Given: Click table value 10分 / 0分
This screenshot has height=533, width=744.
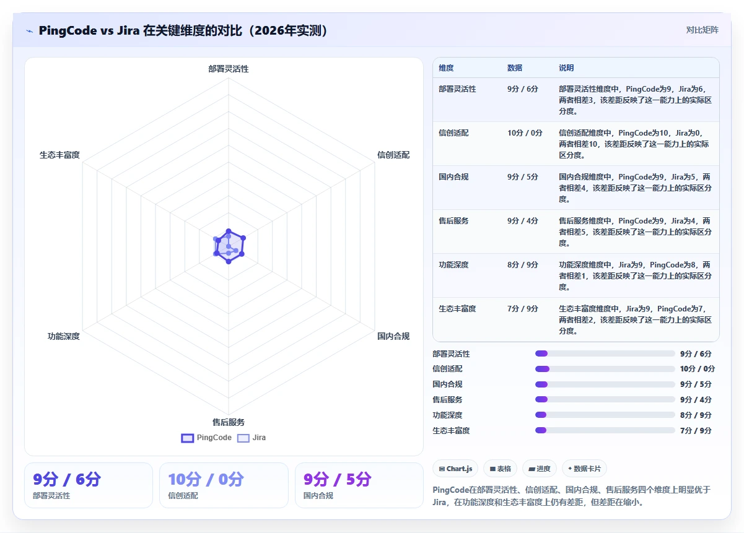Looking at the screenshot, I should 525,133.
